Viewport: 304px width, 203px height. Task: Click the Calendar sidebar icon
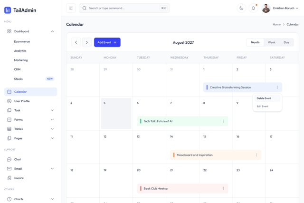9,92
